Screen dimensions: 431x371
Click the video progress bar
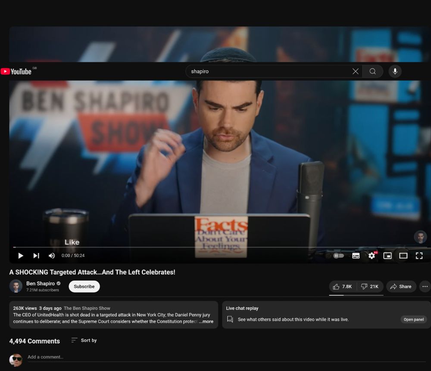coord(220,247)
